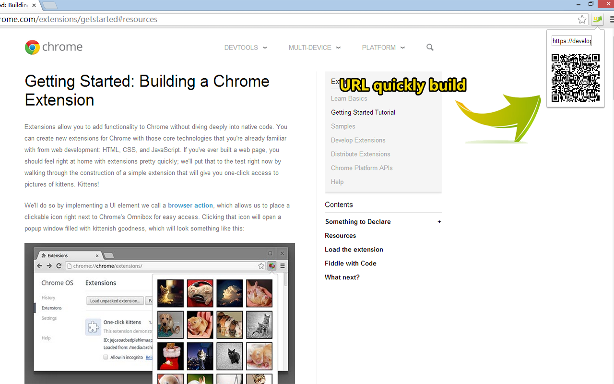Jump to Resources section
The image size is (614, 384).
pyautogui.click(x=340, y=236)
